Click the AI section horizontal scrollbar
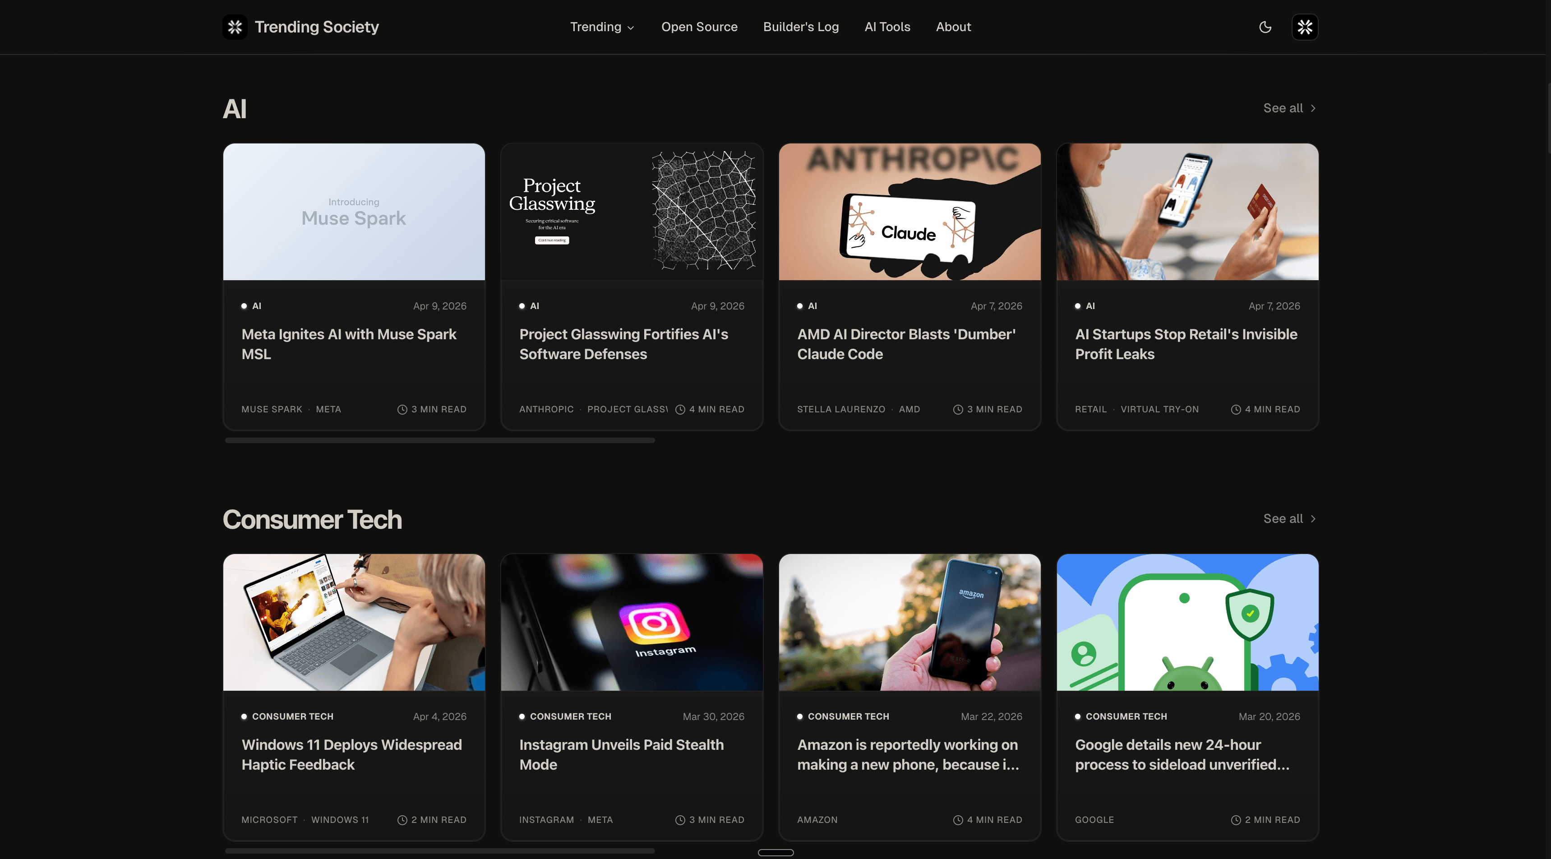Screen dimensions: 1551x859 coord(439,440)
